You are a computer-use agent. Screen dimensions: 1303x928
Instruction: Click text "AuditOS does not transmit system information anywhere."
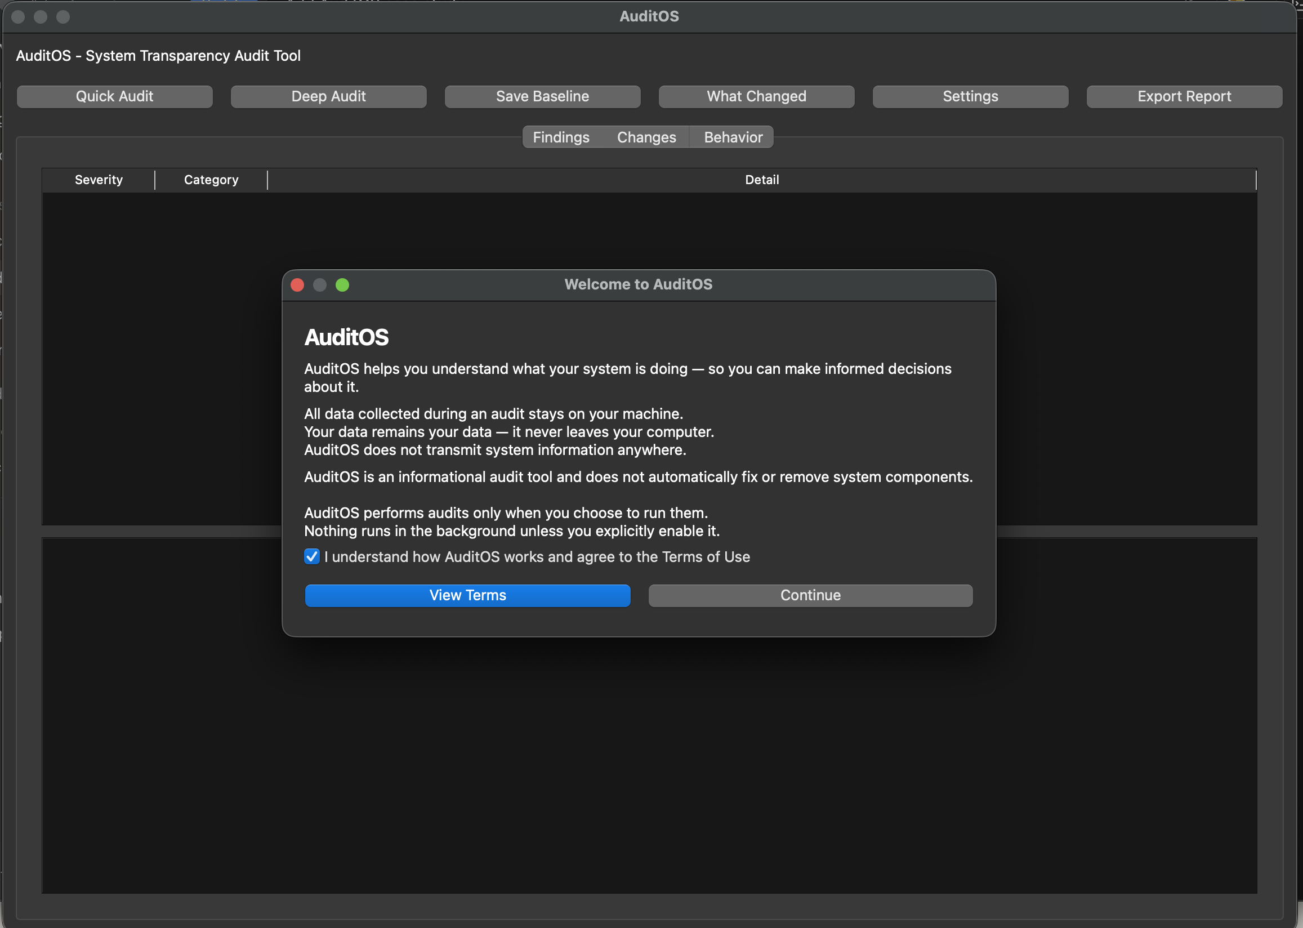tap(495, 450)
